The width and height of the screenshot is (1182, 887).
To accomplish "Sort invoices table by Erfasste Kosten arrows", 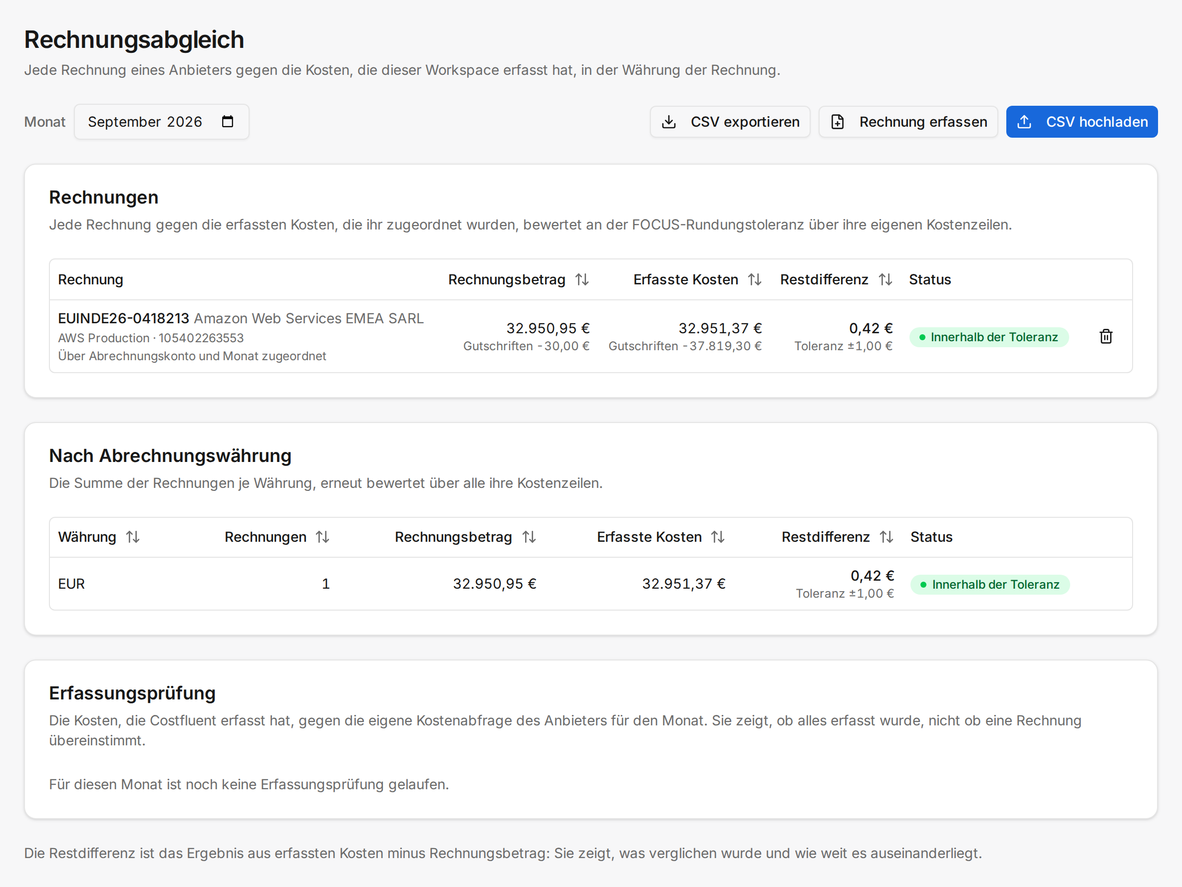I will tap(755, 279).
